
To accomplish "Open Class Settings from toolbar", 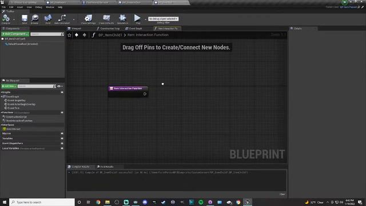I will (x=88, y=19).
